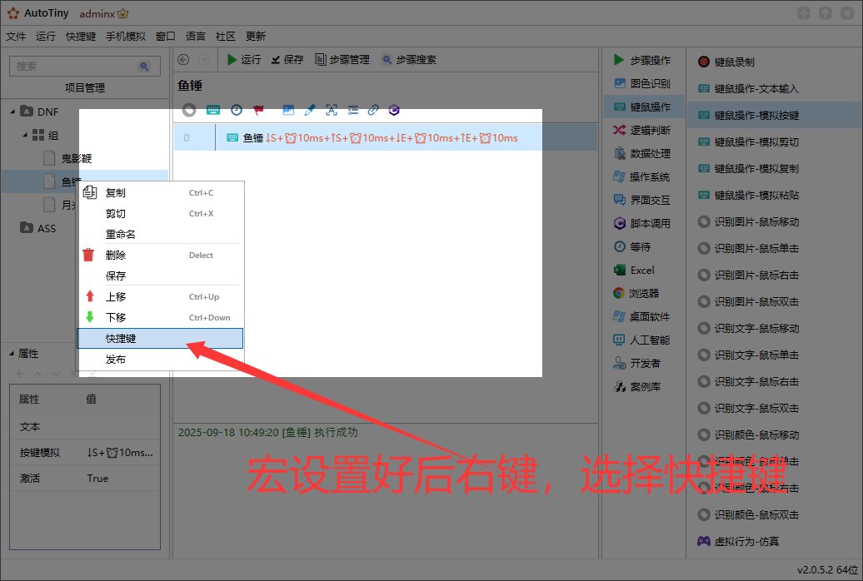
Task: Choose 识别图片-鼠标移动 action
Action: pos(749,221)
